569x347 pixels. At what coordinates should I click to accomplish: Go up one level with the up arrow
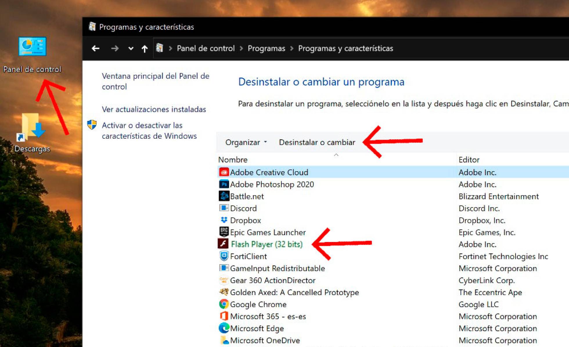145,49
